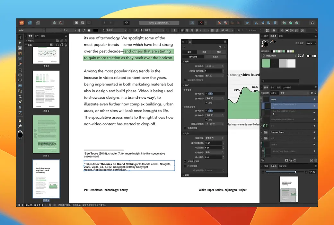Switch to the 资产 tab in left panel

click(x=37, y=36)
